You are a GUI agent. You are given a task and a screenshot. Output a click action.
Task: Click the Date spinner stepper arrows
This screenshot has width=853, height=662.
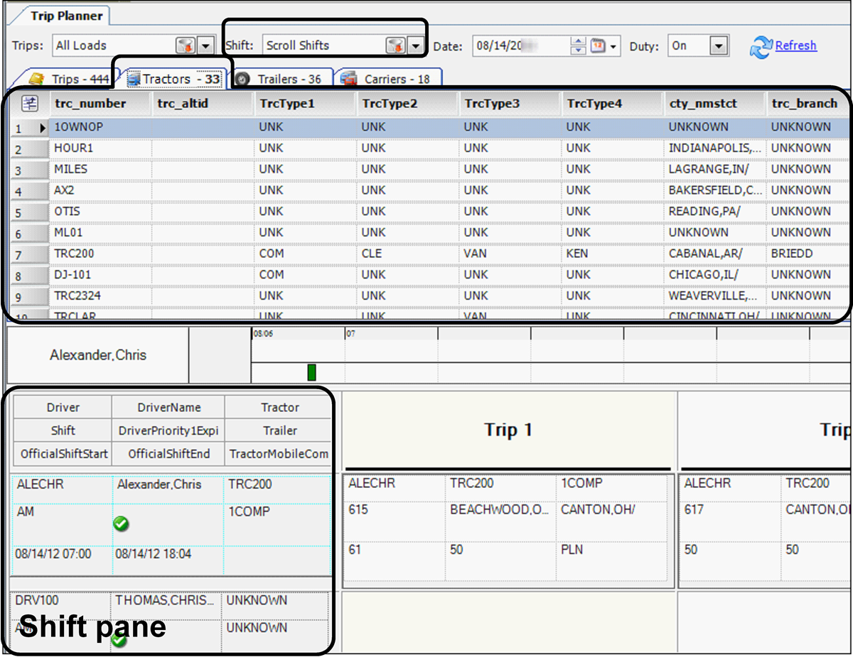coord(579,45)
